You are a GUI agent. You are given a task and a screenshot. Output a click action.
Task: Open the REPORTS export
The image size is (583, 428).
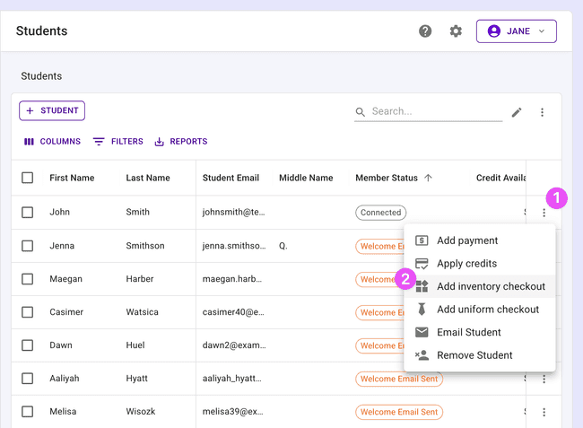click(180, 142)
